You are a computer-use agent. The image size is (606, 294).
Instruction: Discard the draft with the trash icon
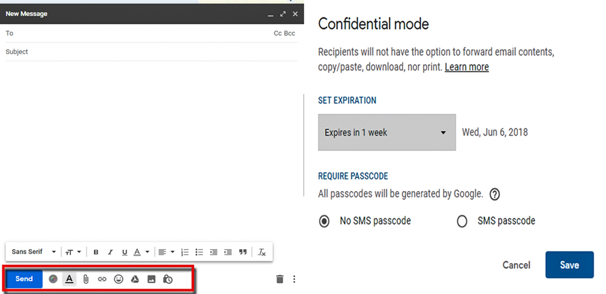tap(279, 279)
